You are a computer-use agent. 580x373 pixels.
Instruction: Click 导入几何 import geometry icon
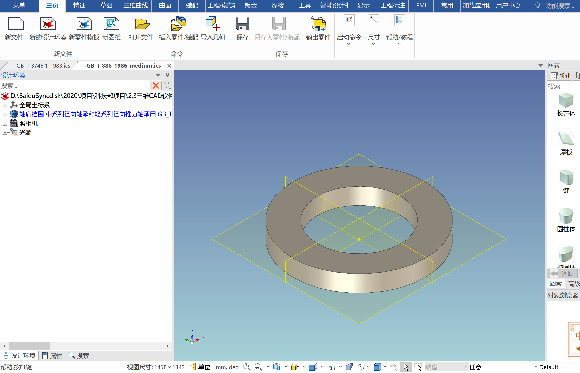click(213, 24)
